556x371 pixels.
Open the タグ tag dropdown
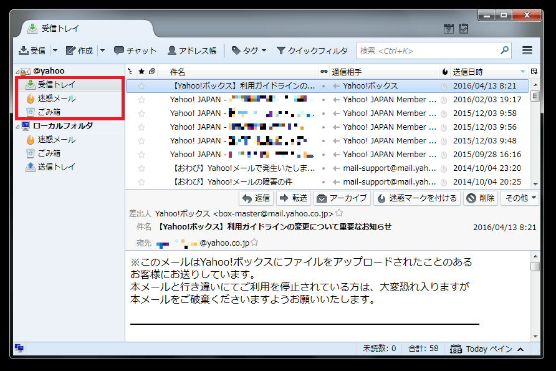coord(249,51)
